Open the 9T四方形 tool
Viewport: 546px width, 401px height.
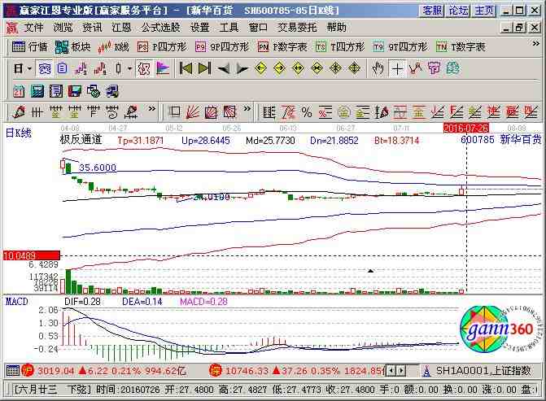[x=400, y=46]
